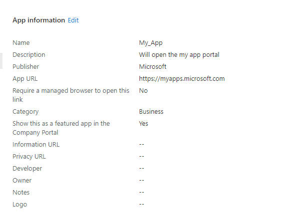Click the Show this as featured app label
Viewport: 293px width, 216px height.
[61, 128]
